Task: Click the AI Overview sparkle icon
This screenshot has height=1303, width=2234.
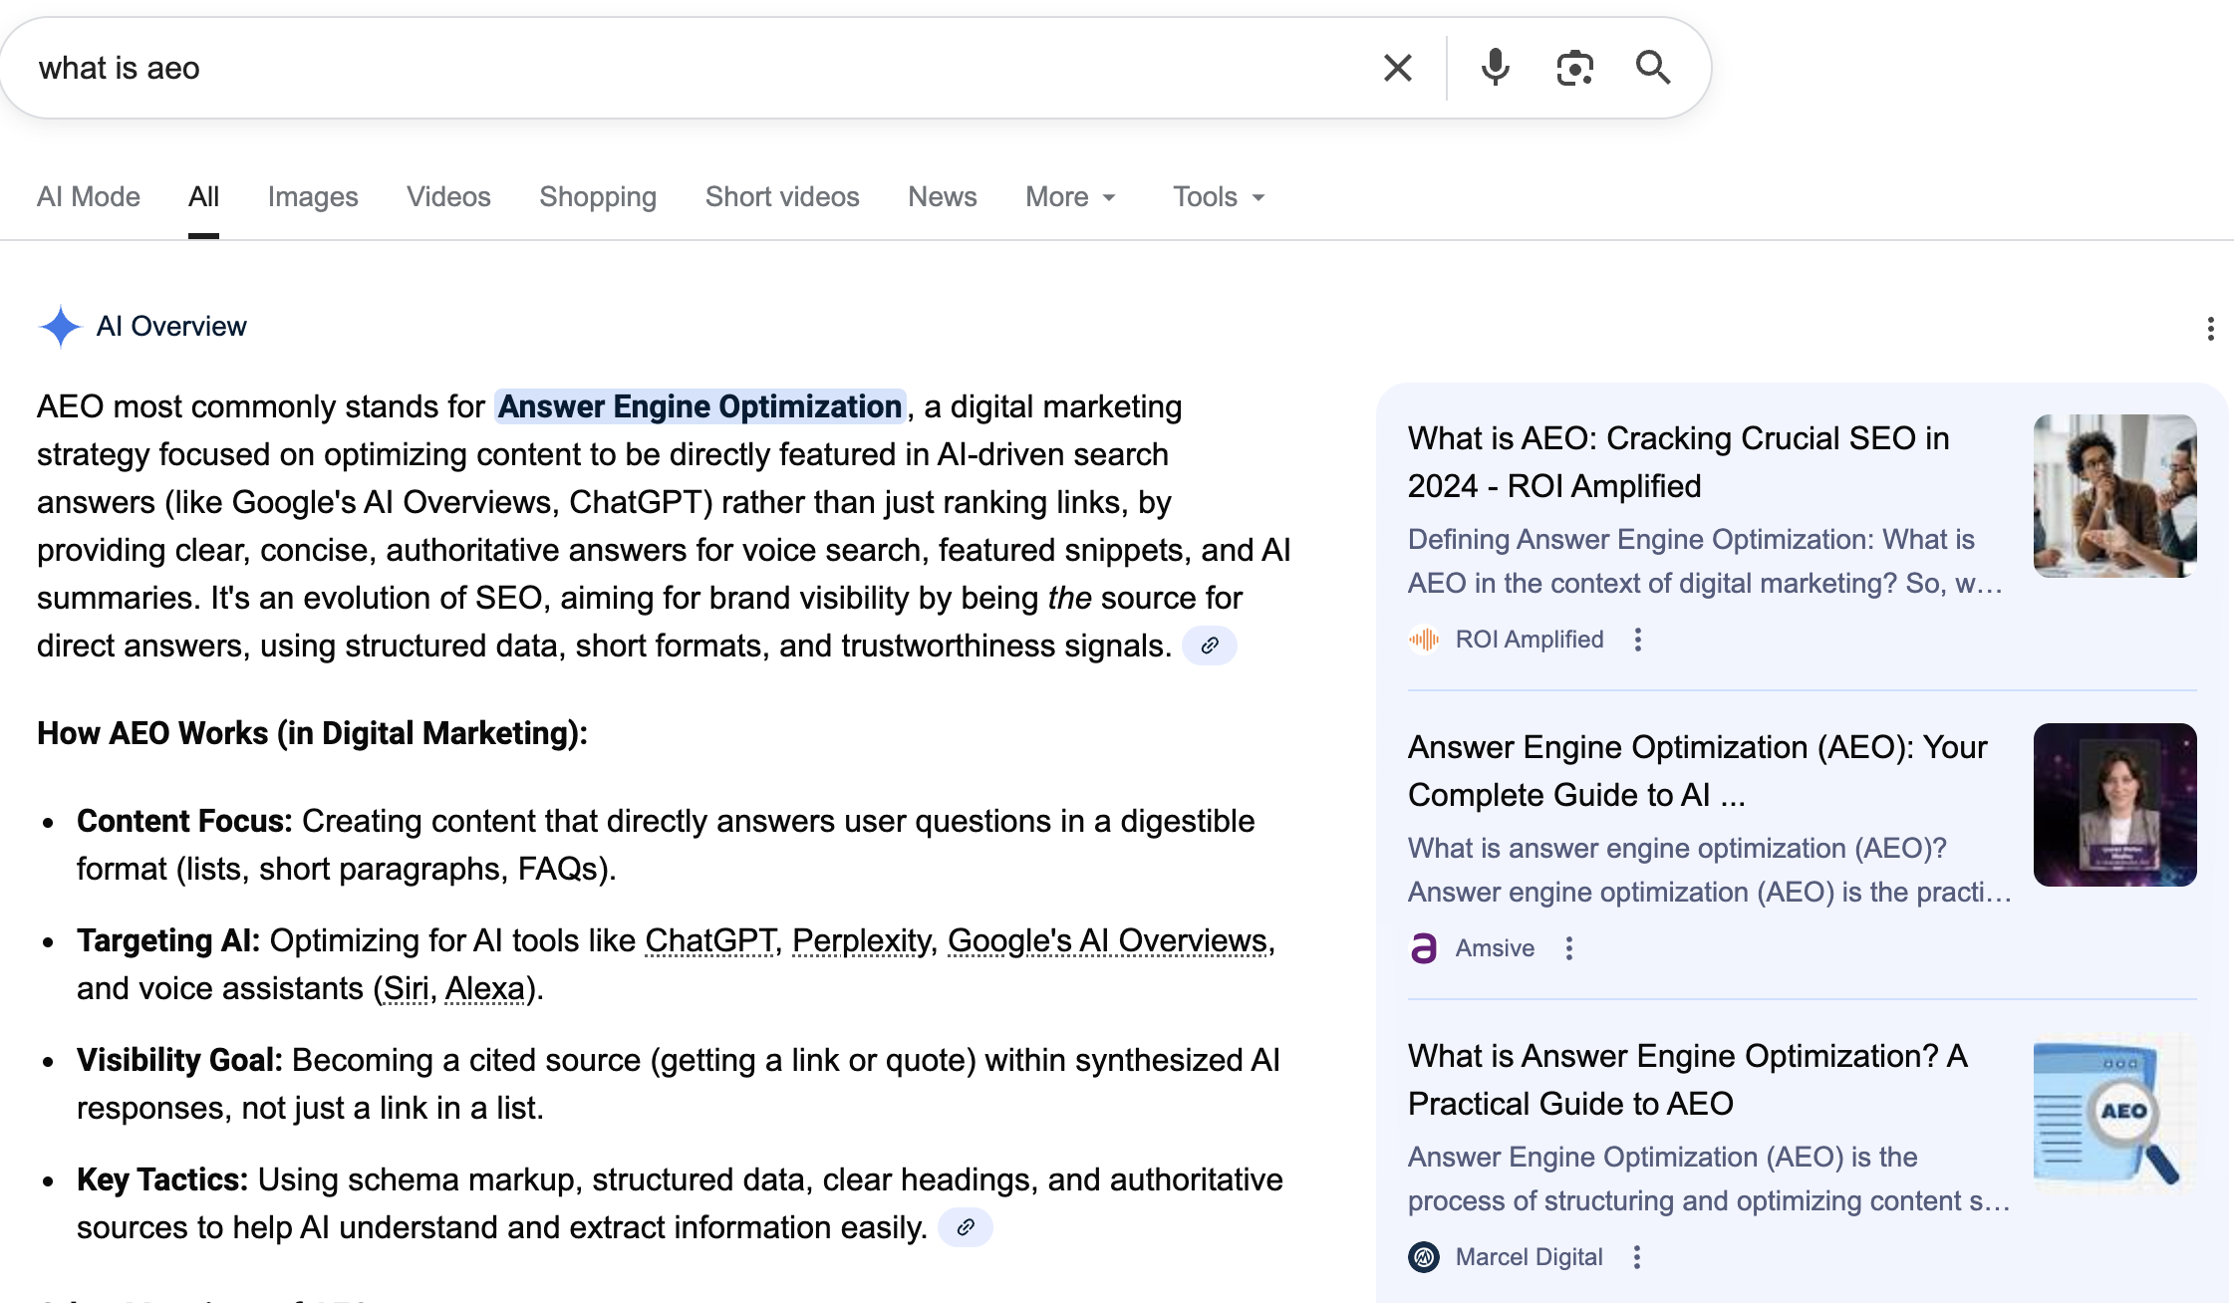Action: tap(59, 326)
